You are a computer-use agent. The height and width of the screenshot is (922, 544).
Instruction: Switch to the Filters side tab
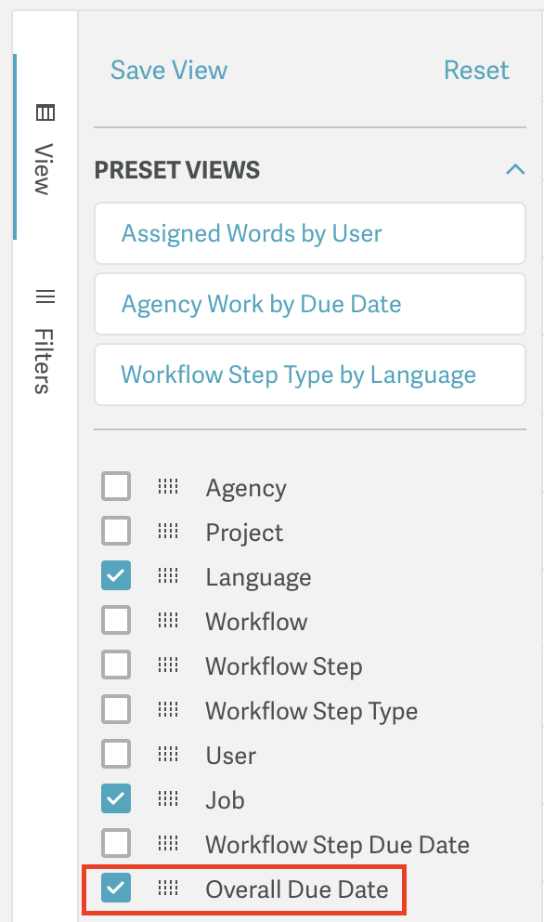(x=45, y=341)
